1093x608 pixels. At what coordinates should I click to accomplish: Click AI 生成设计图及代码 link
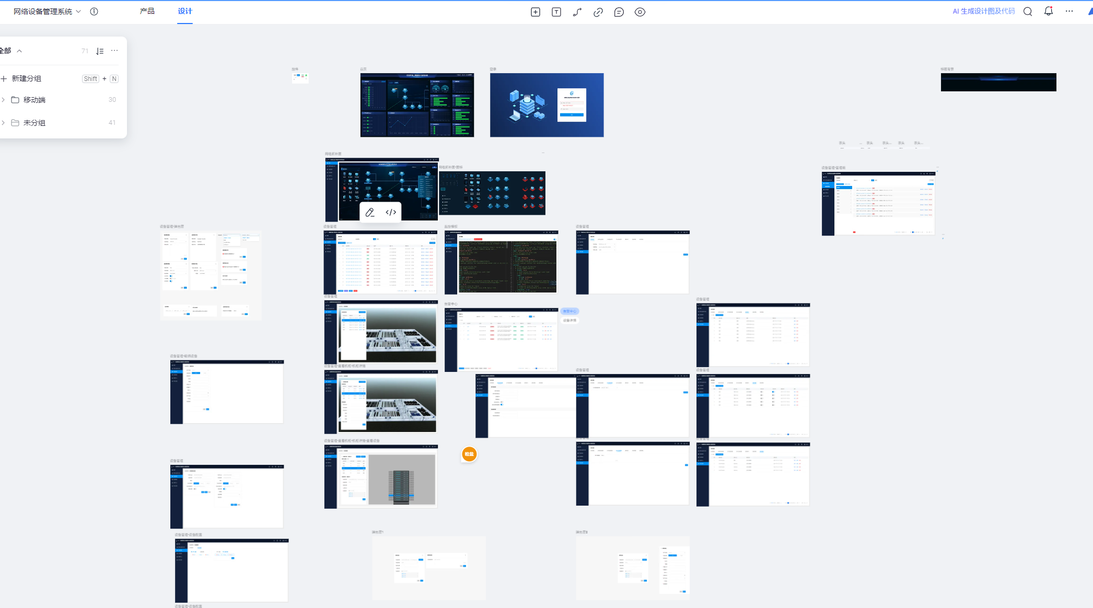983,11
